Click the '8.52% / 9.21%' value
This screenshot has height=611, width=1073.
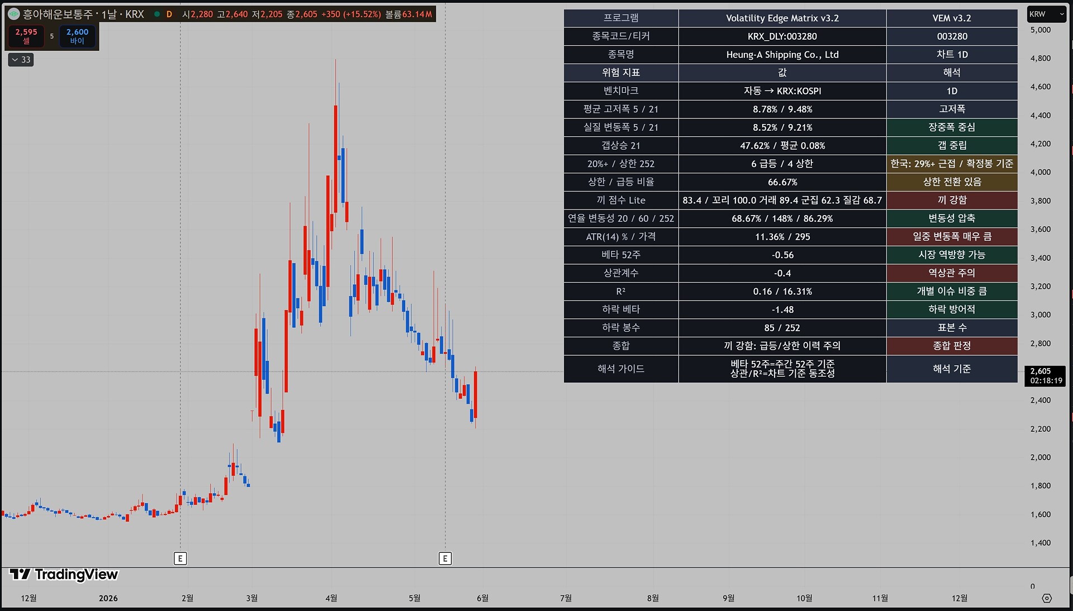point(782,127)
